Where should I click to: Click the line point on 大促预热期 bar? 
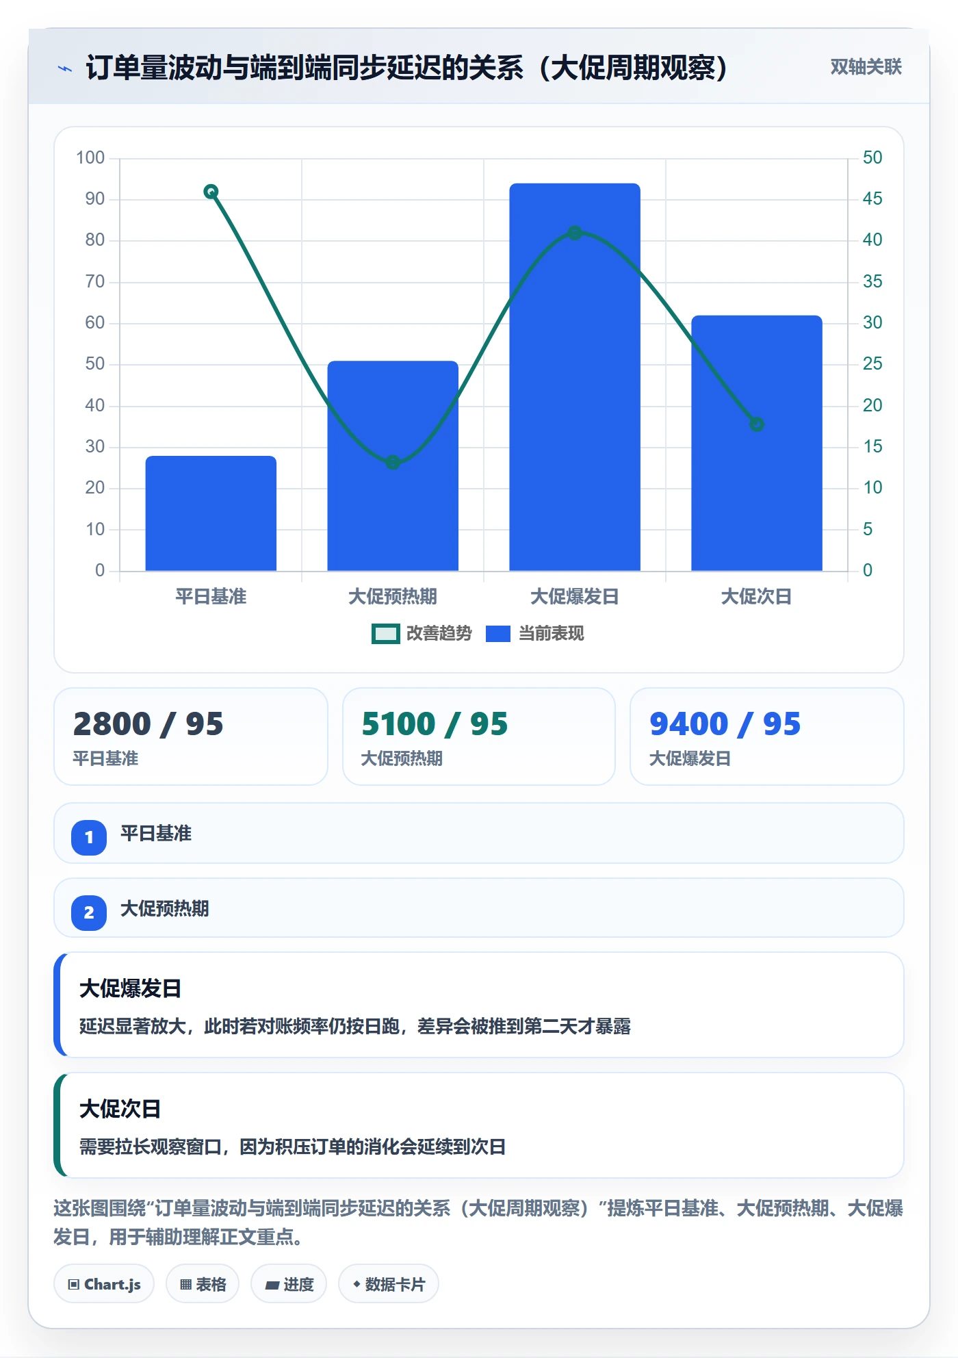(393, 463)
